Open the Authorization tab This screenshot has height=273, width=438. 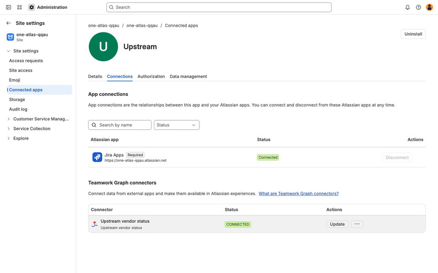151,76
